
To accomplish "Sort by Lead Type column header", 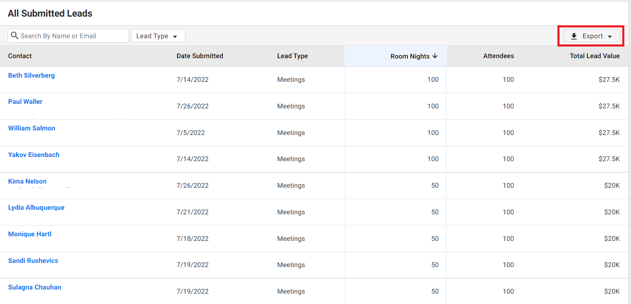I will point(293,56).
